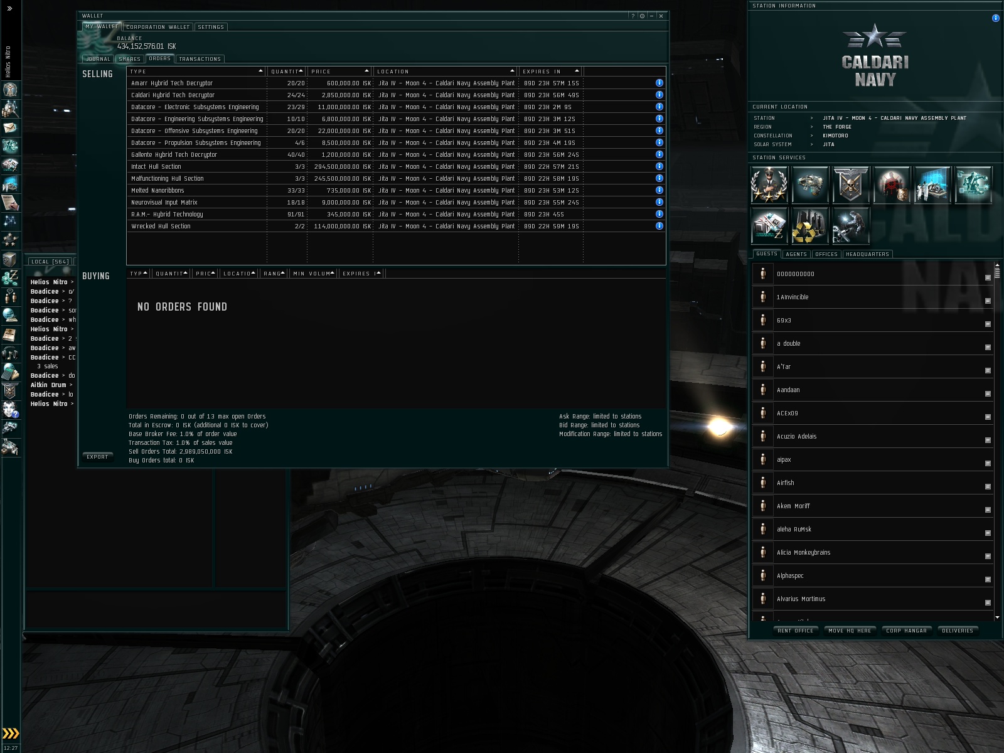
Task: Sort selling orders by Price column
Action: click(340, 72)
